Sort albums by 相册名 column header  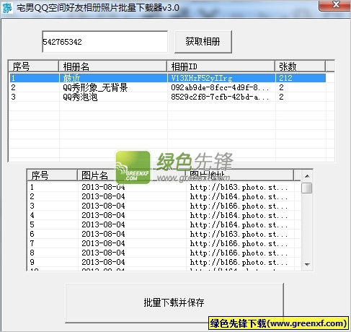(x=112, y=66)
